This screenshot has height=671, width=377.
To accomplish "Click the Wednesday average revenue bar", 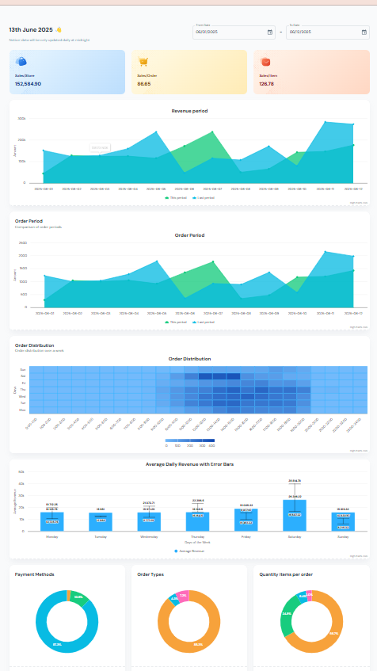I will pos(149,521).
